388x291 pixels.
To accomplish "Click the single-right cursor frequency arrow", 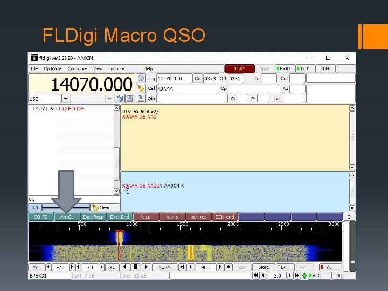I will pos(220,267).
